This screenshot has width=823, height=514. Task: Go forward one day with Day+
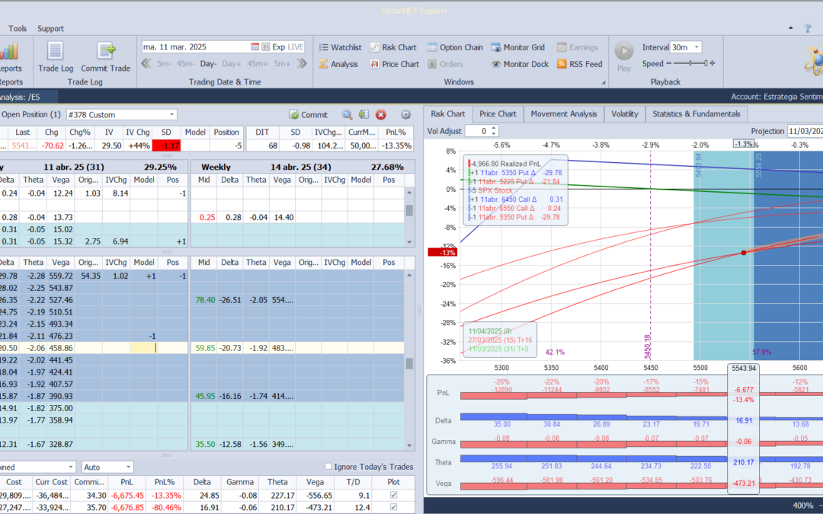232,63
